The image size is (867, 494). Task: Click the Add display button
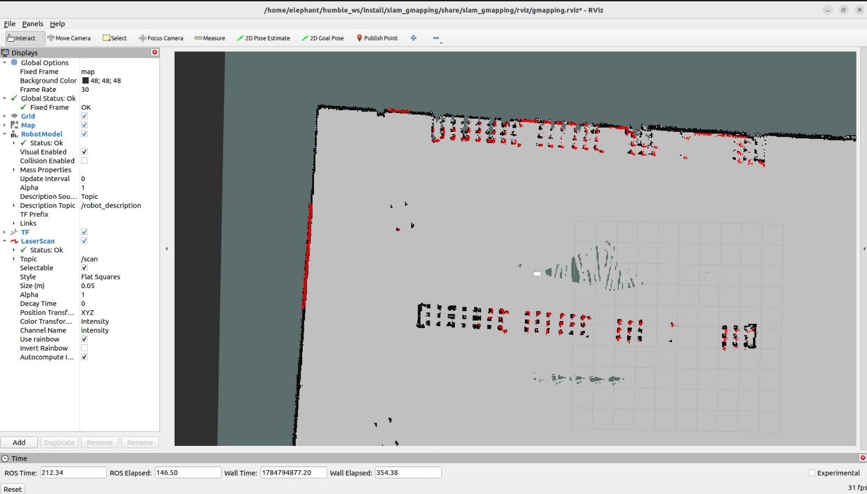click(19, 442)
